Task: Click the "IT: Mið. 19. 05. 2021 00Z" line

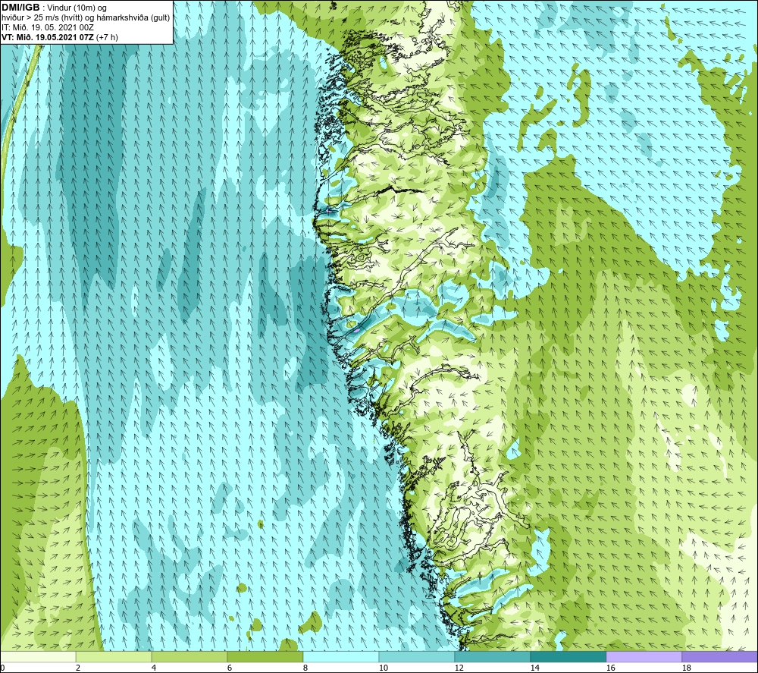Action: 48,27
